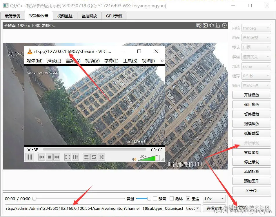This screenshot has height=217, width=276.
Task: Open the VLC 媒体(M) menu
Action: point(34,61)
